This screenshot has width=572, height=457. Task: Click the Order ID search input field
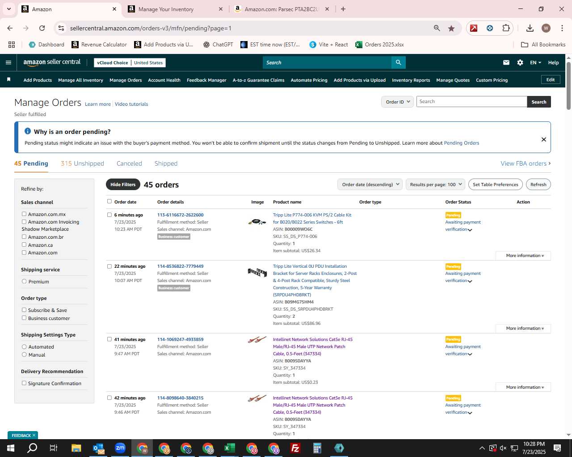tap(471, 102)
